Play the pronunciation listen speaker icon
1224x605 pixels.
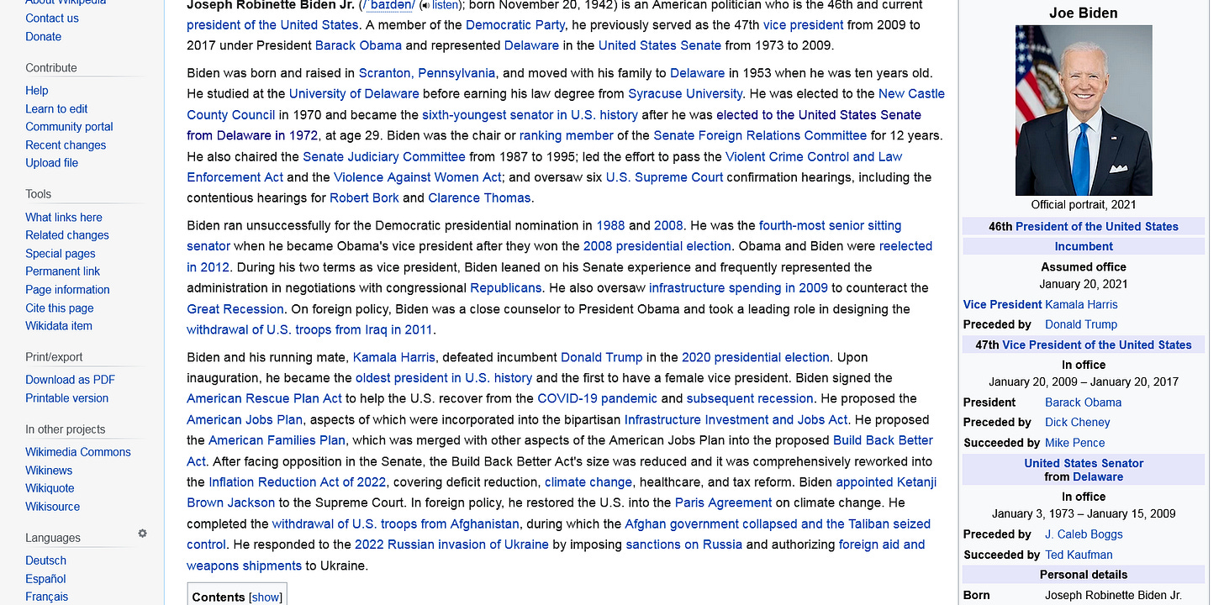click(x=426, y=5)
